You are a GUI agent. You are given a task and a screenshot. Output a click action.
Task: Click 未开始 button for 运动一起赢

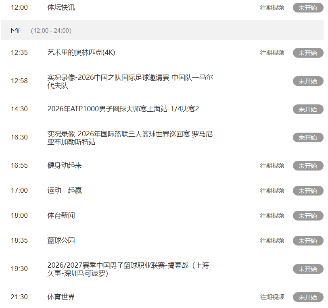click(308, 191)
